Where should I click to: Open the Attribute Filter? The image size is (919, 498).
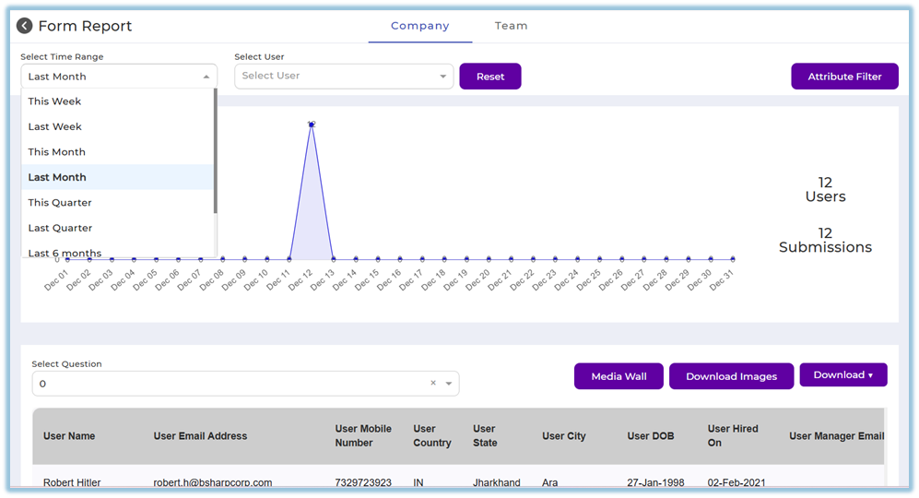(x=844, y=77)
